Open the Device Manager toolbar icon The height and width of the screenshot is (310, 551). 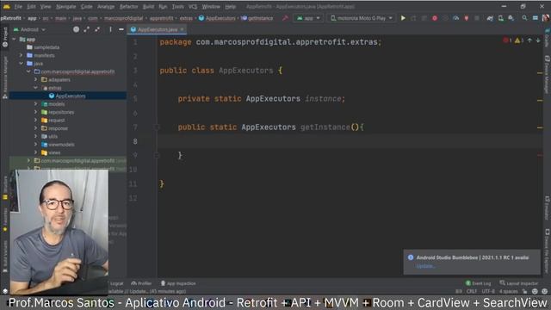(x=501, y=18)
